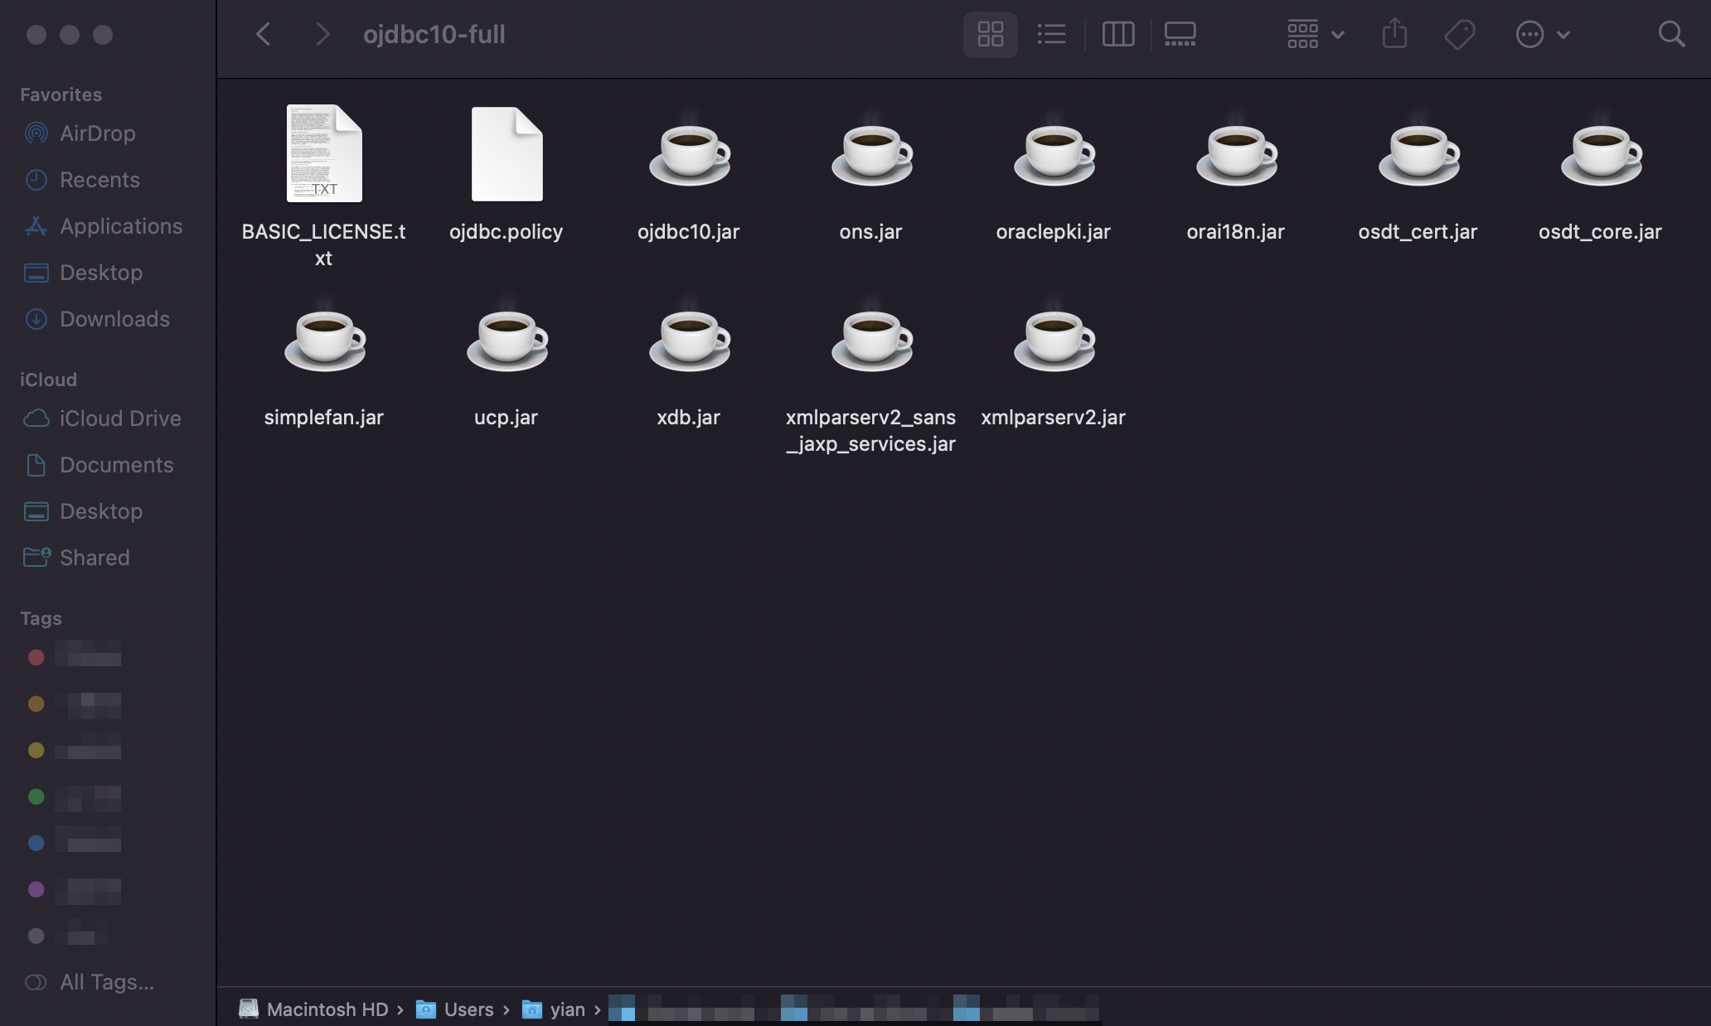Screen dimensions: 1711x1026
Task: Select the ojdbc10.jar file
Action: [688, 155]
